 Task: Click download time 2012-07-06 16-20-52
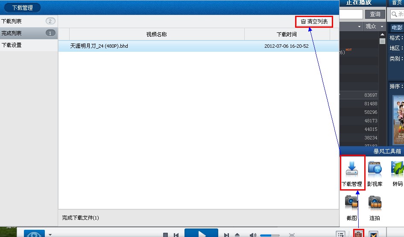tap(286, 46)
